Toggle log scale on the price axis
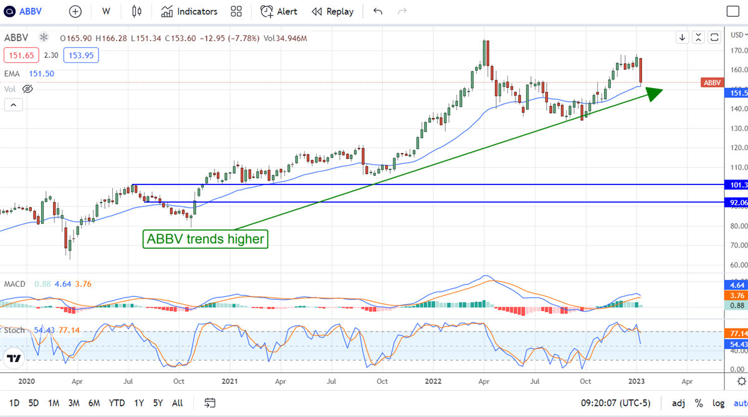Screen dimensions: 748x417 click(x=719, y=403)
